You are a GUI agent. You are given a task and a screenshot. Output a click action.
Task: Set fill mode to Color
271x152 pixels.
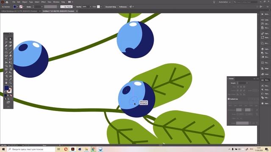click(x=6, y=95)
